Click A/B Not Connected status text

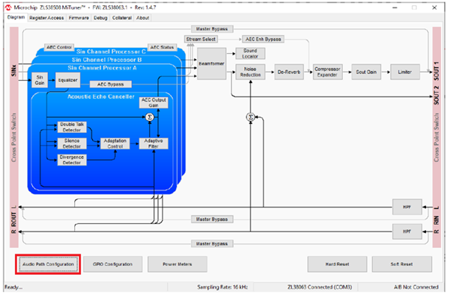(416, 287)
